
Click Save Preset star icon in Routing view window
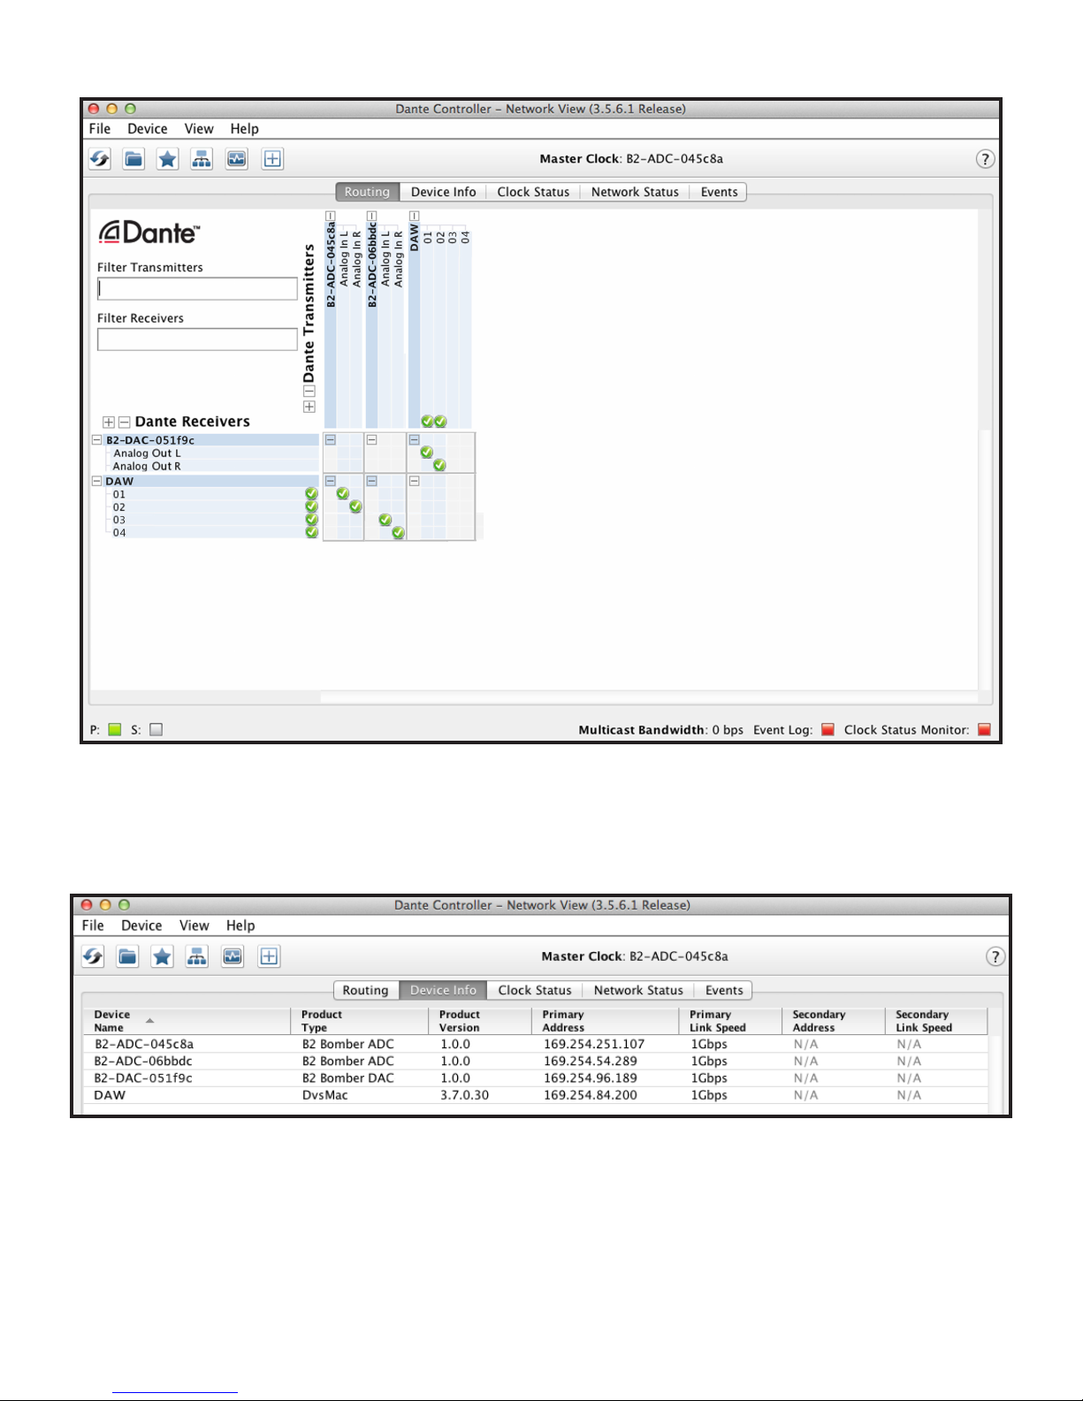click(167, 159)
